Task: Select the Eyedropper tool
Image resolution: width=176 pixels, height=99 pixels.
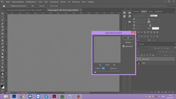Action: [x=2, y=30]
